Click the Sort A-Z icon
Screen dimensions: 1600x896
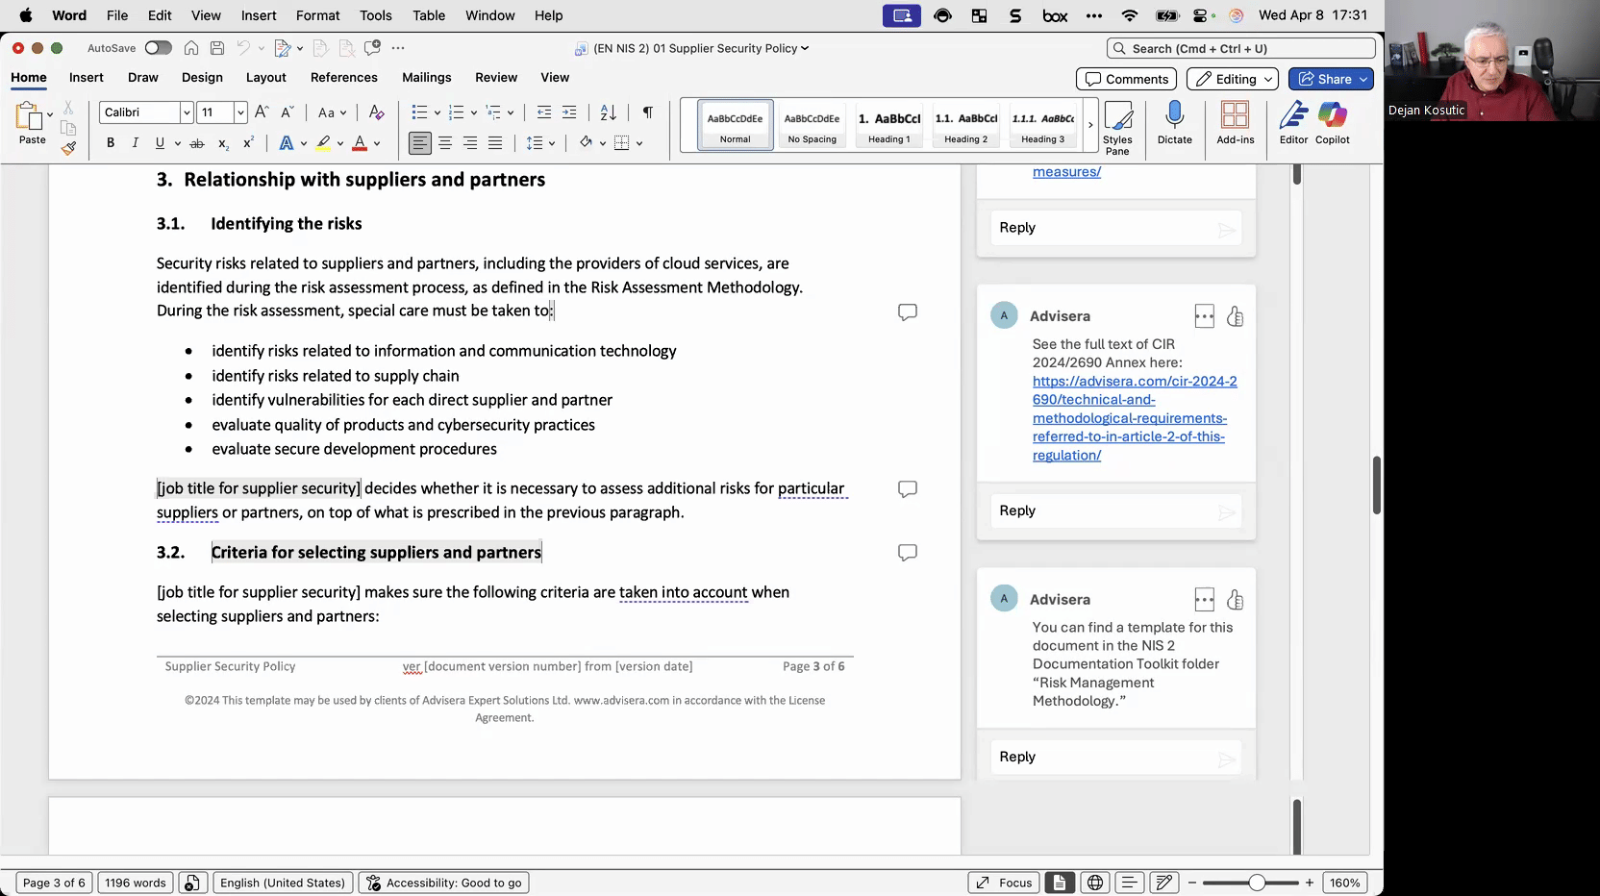(x=608, y=112)
